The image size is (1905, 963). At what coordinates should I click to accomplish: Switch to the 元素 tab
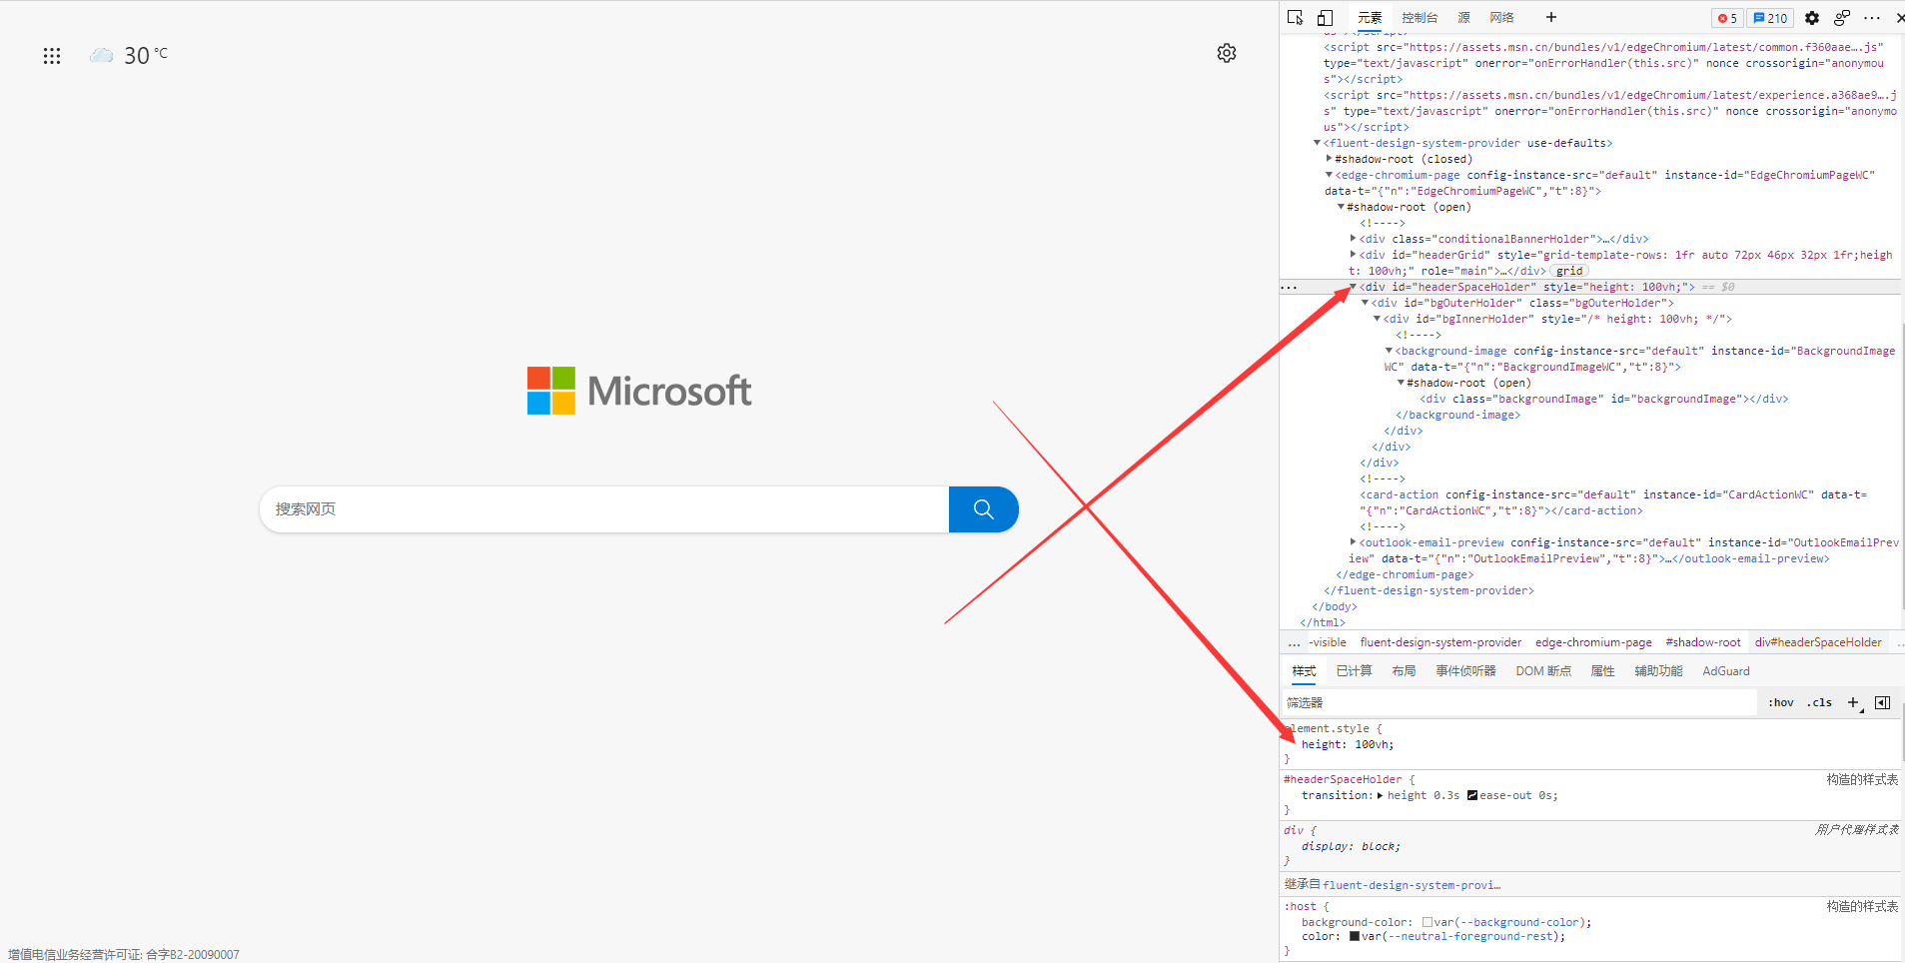pos(1370,18)
